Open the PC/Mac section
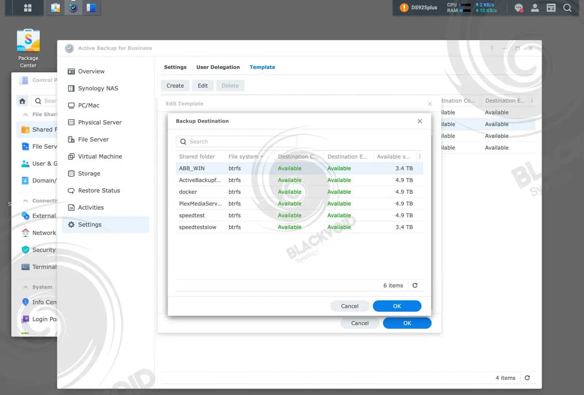Viewport: 584px width, 395px height. click(x=106, y=106)
